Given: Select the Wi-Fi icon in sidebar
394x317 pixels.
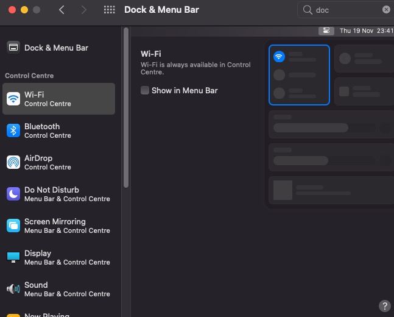Looking at the screenshot, I should [x=13, y=99].
